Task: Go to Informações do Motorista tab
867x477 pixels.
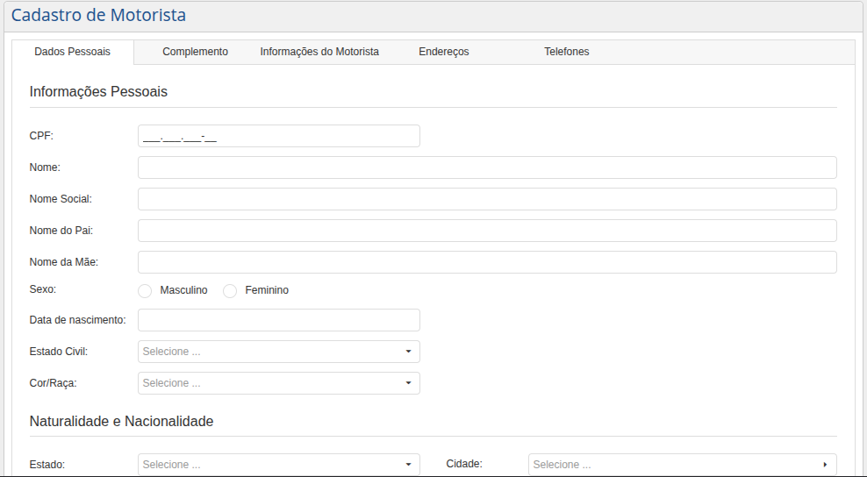Action: click(319, 52)
